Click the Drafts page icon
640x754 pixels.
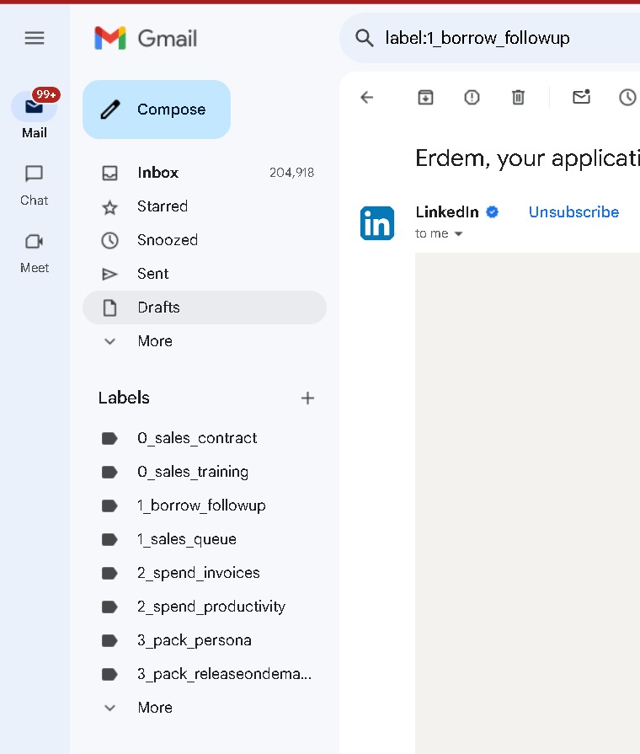click(x=109, y=307)
